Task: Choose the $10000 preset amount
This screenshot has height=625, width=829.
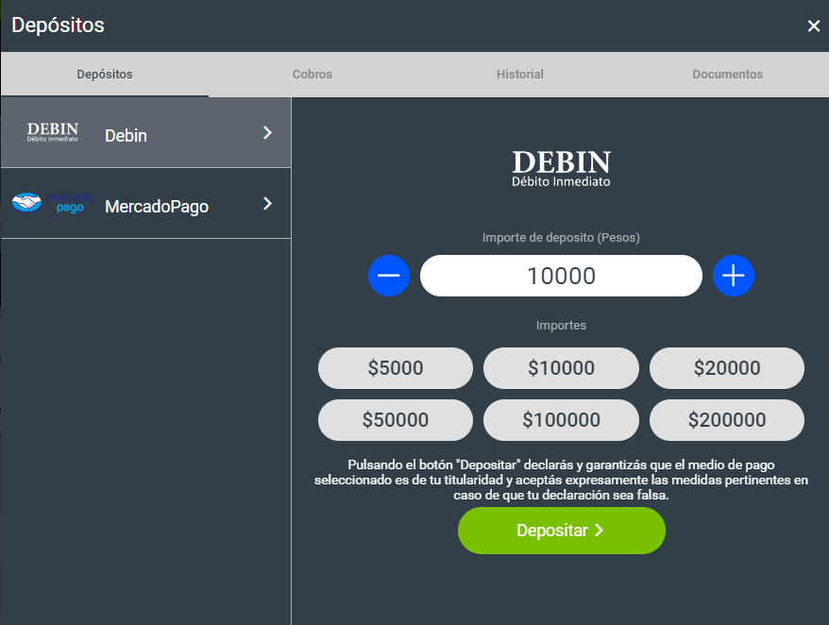Action: coord(561,368)
